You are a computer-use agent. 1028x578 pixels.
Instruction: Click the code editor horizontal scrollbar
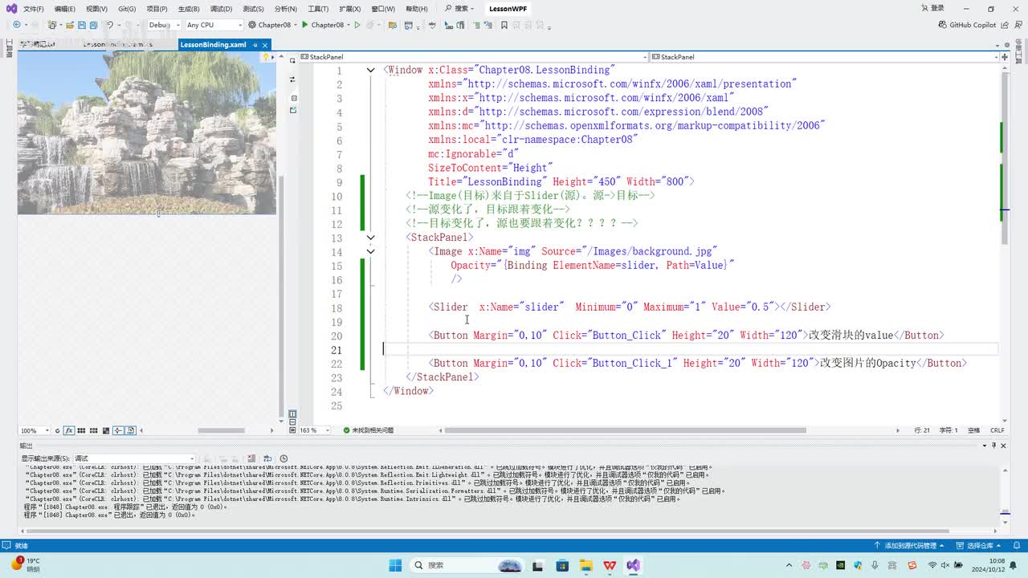coord(626,430)
